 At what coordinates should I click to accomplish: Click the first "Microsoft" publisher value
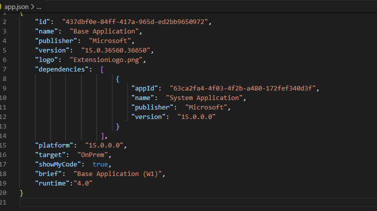point(111,41)
